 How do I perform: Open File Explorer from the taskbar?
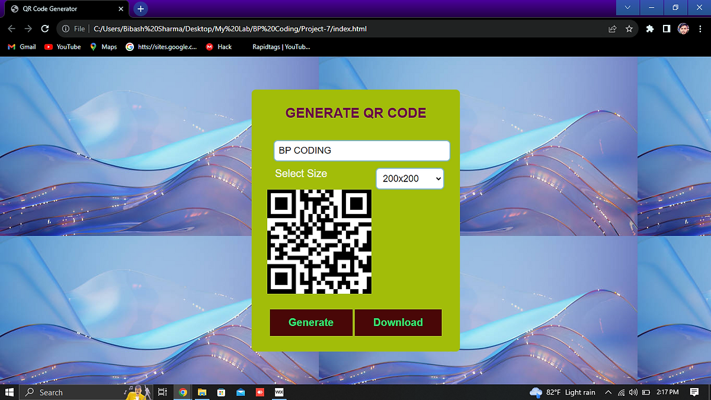(x=202, y=392)
